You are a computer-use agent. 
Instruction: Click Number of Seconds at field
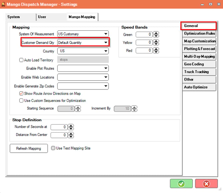(x=59, y=127)
